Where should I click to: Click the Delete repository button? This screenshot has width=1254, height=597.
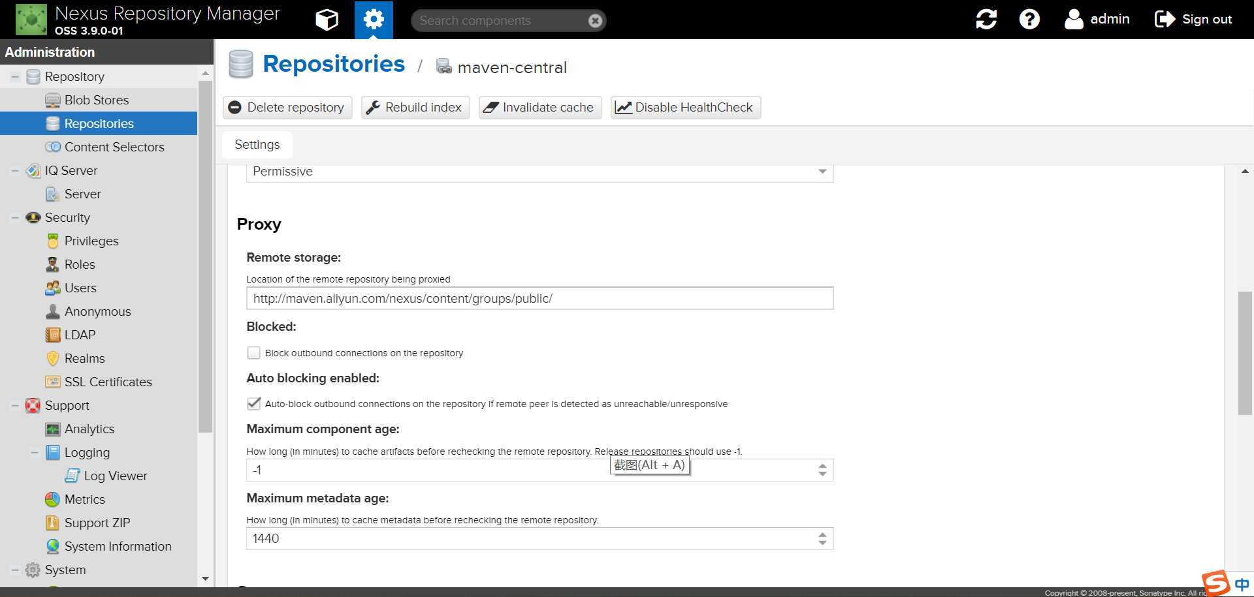click(x=287, y=108)
